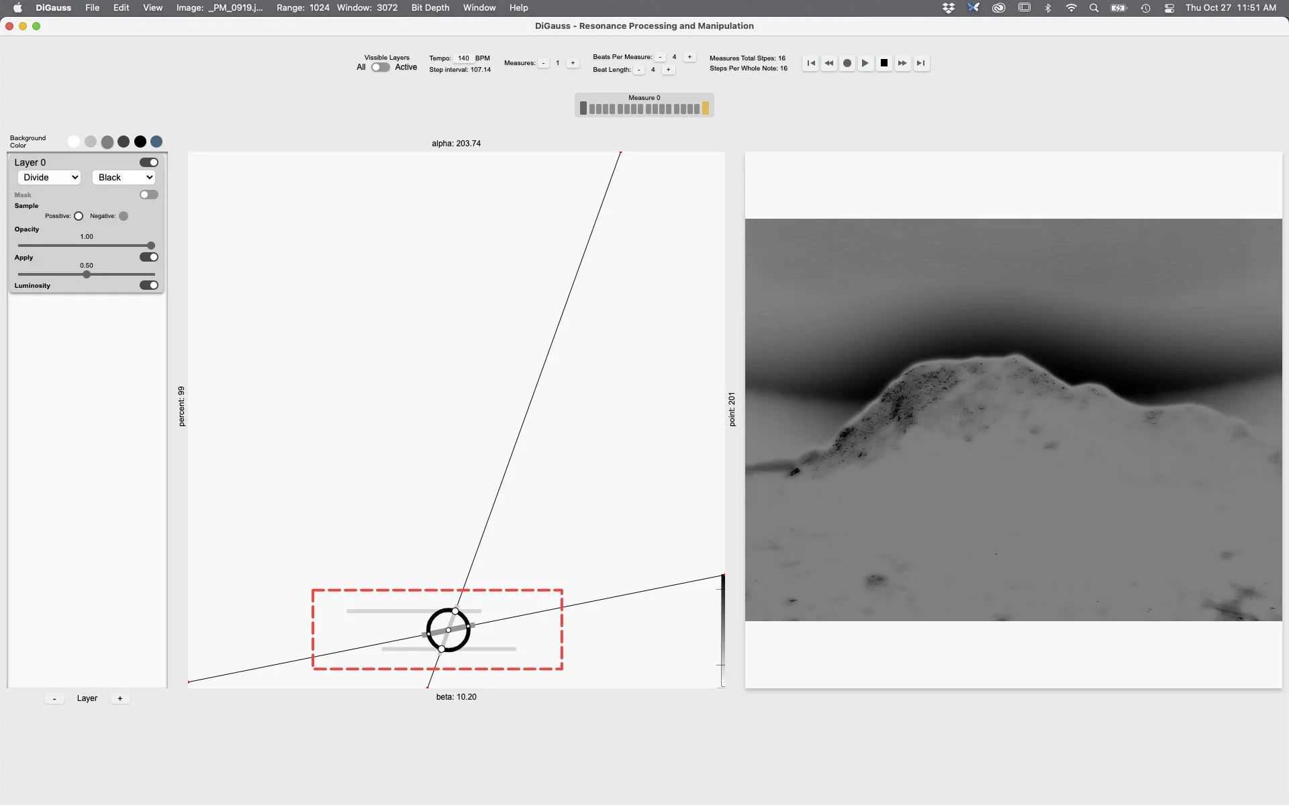The height and width of the screenshot is (805, 1289).
Task: Skip to end transport button
Action: [921, 63]
